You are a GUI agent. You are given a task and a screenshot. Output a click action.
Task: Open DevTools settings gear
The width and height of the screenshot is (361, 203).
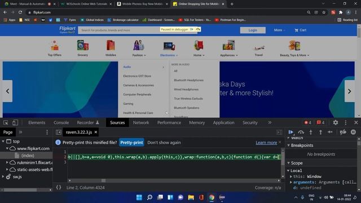[336, 123]
